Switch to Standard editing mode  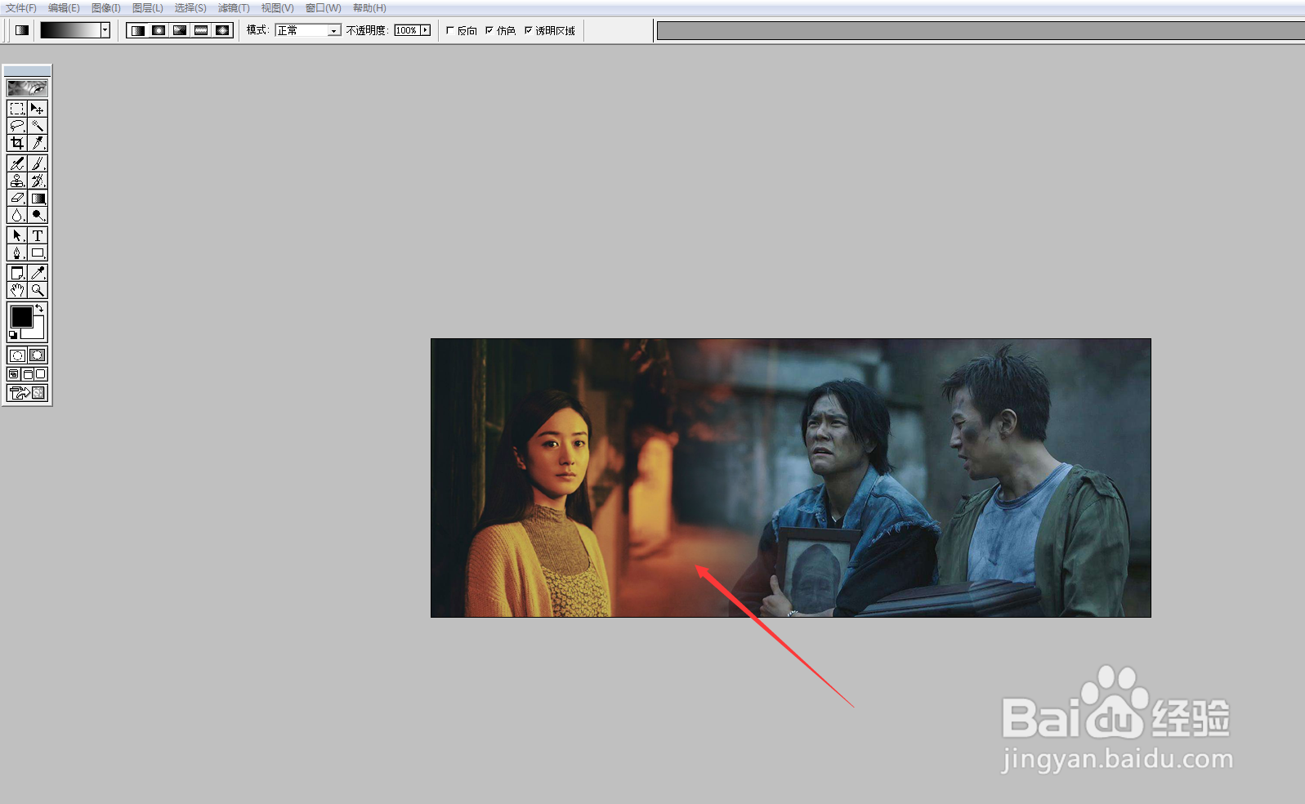pos(17,355)
